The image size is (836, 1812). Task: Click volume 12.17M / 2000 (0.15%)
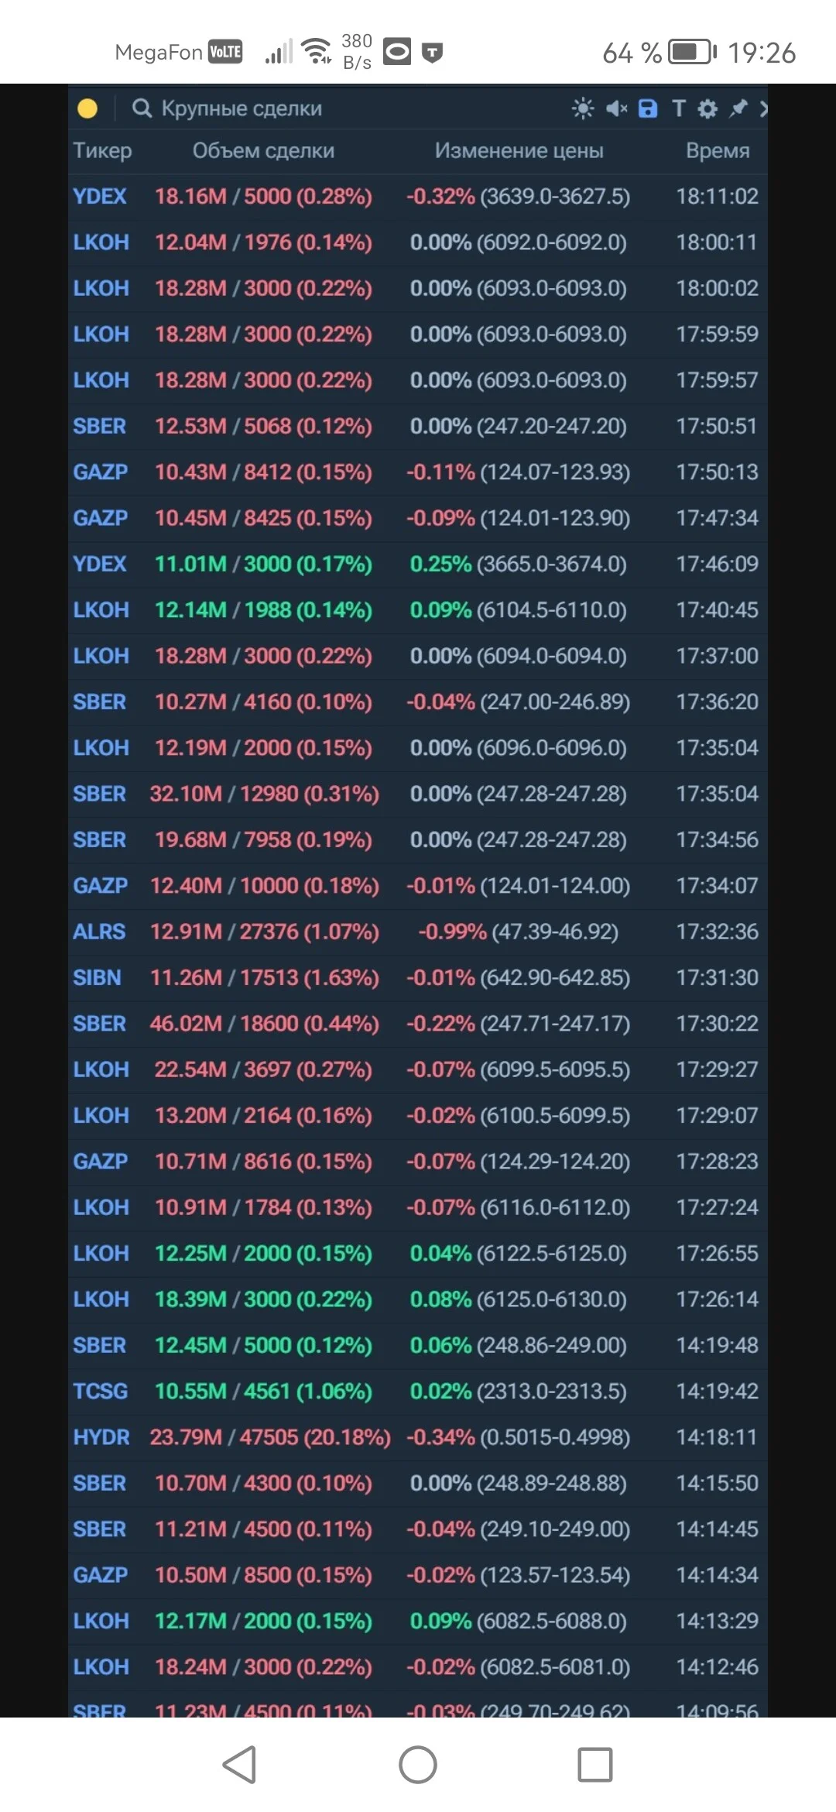click(263, 1622)
